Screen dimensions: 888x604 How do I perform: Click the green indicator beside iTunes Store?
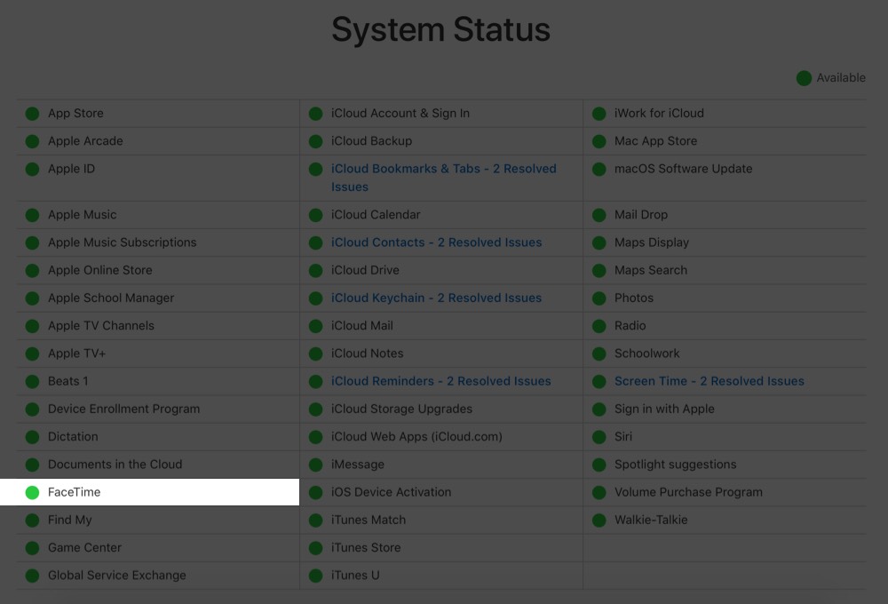(315, 547)
